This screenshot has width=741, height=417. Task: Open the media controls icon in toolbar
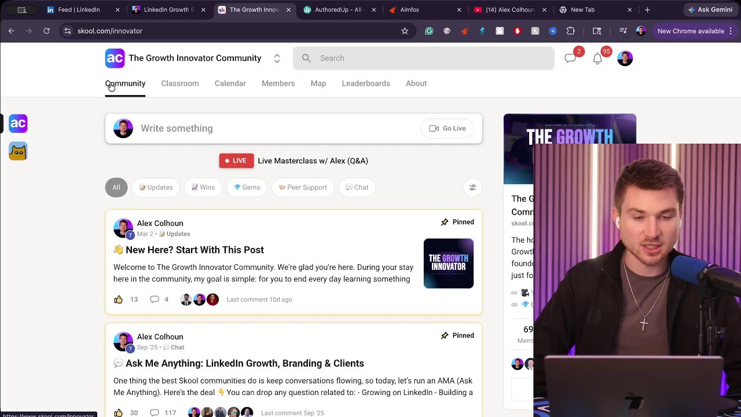(x=623, y=31)
